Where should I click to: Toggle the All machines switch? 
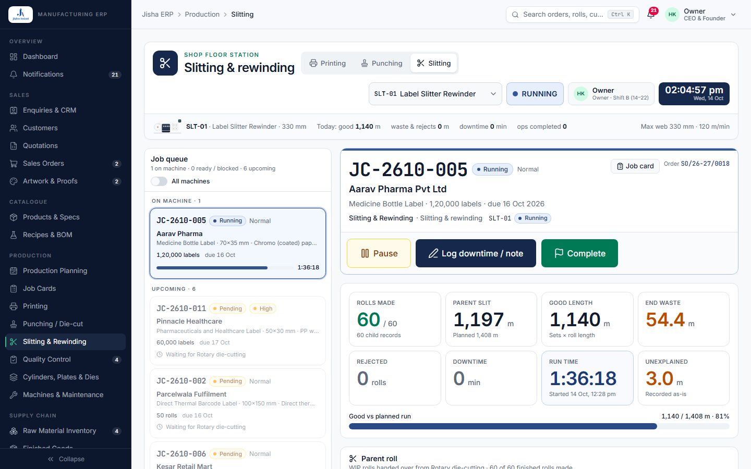[159, 181]
